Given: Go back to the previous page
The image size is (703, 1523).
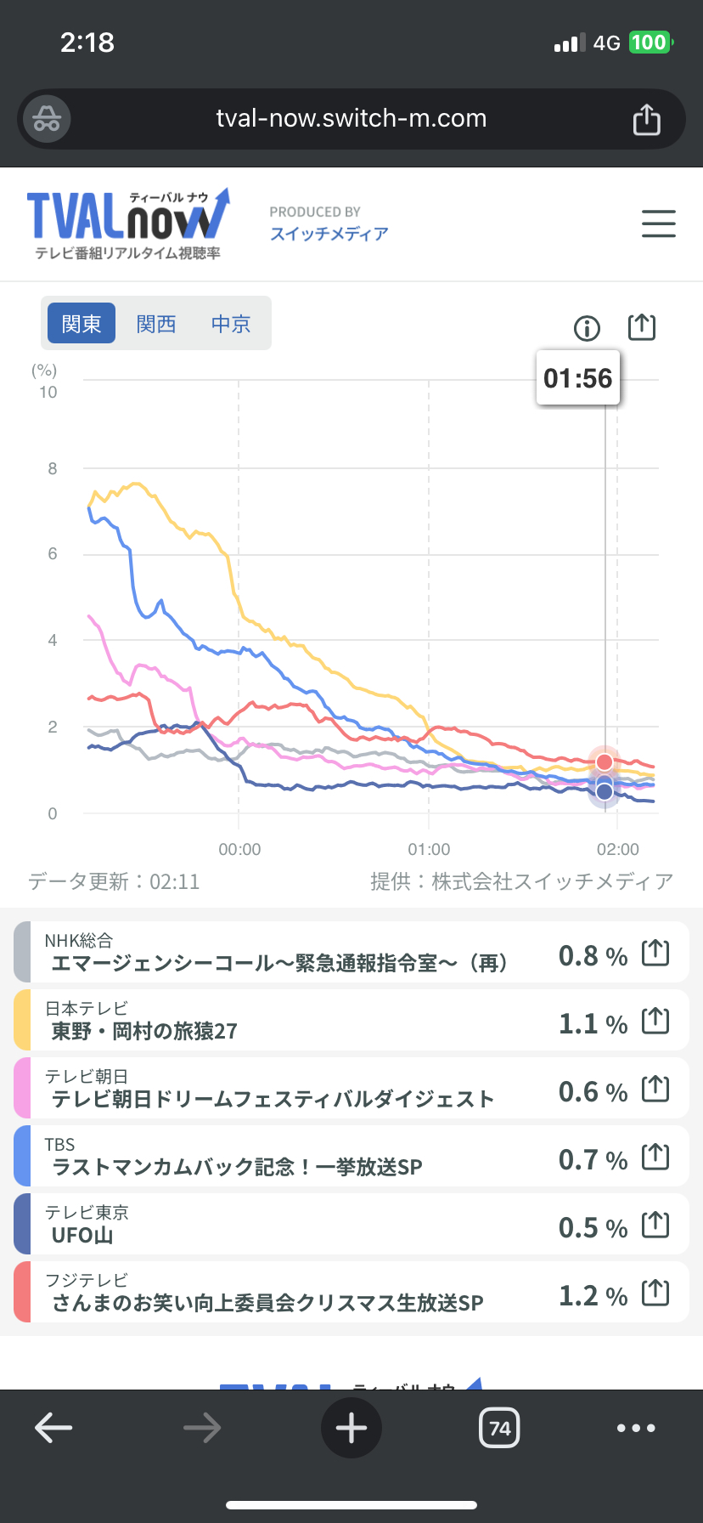Looking at the screenshot, I should tap(53, 1428).
